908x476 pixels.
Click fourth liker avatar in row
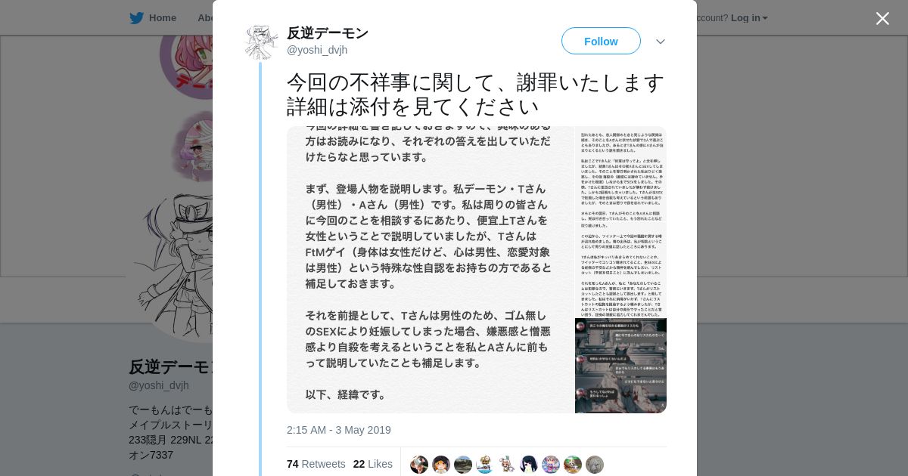pos(485,465)
